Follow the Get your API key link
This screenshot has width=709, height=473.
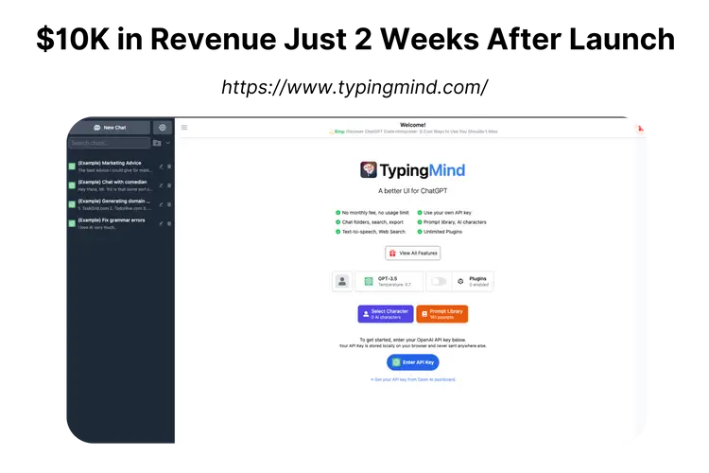[413, 379]
